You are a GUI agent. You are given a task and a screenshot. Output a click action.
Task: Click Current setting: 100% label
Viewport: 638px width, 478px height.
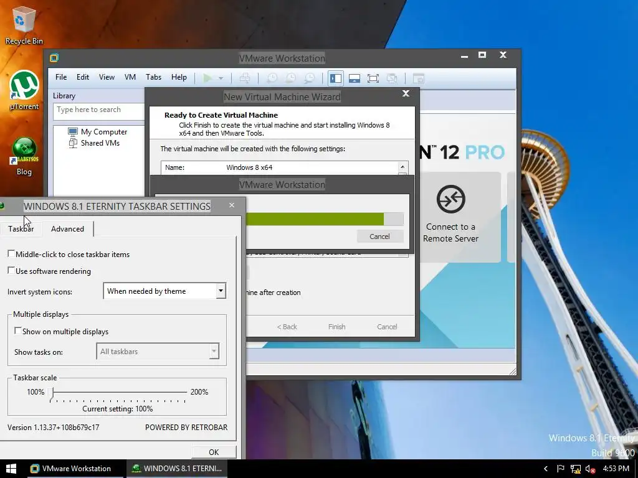point(118,409)
